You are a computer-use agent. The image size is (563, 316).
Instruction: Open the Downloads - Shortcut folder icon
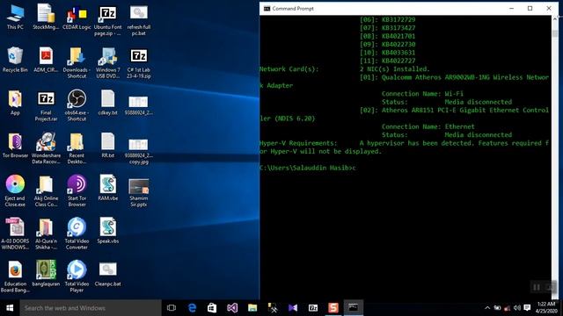pyautogui.click(x=77, y=63)
